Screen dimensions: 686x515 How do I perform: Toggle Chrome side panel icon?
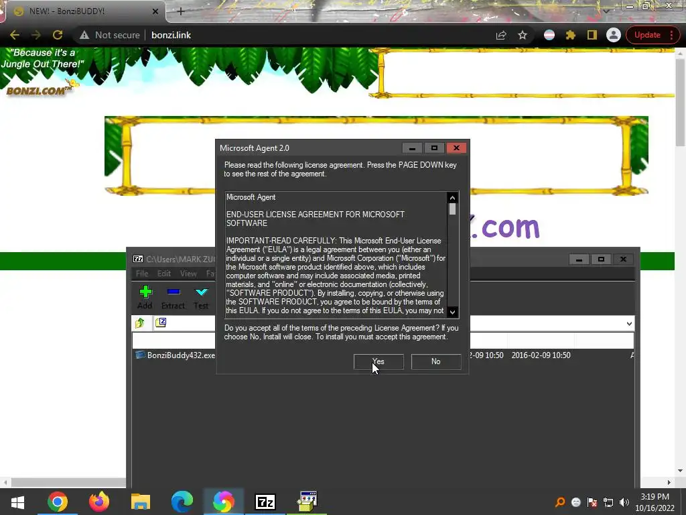(x=592, y=35)
